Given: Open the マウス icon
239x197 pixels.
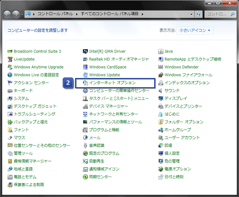Looking at the screenshot, I should click(x=10, y=137).
